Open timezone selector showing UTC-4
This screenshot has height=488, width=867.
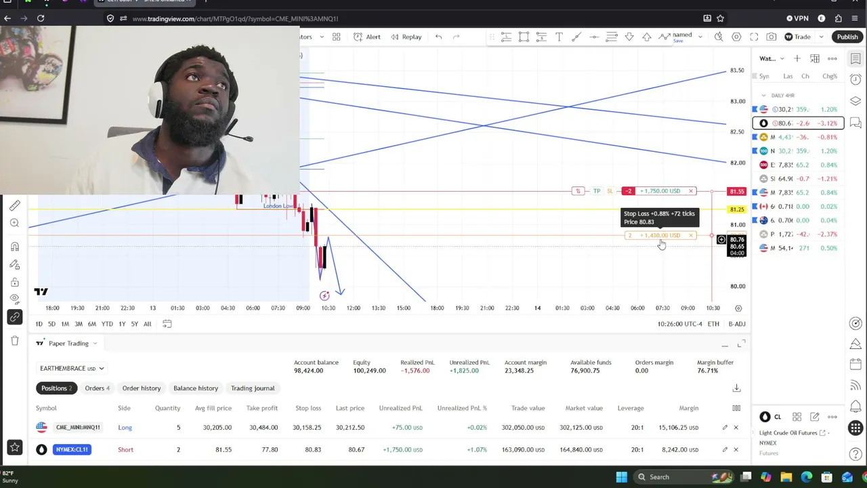[679, 324]
